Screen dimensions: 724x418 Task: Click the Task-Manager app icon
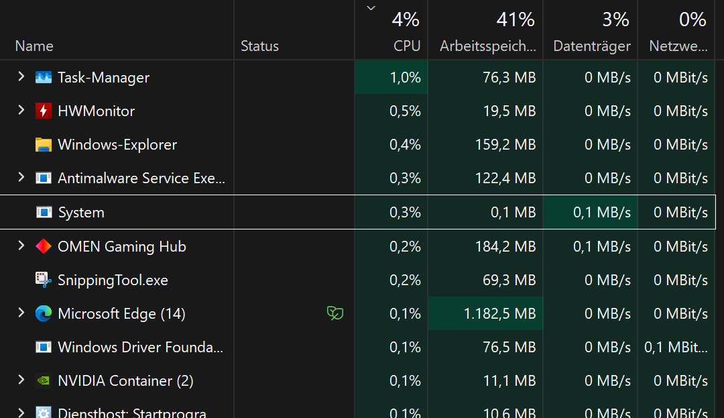44,77
